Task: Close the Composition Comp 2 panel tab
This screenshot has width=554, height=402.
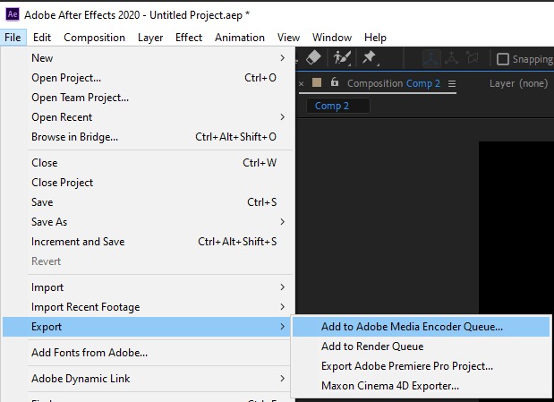Action: tap(301, 84)
